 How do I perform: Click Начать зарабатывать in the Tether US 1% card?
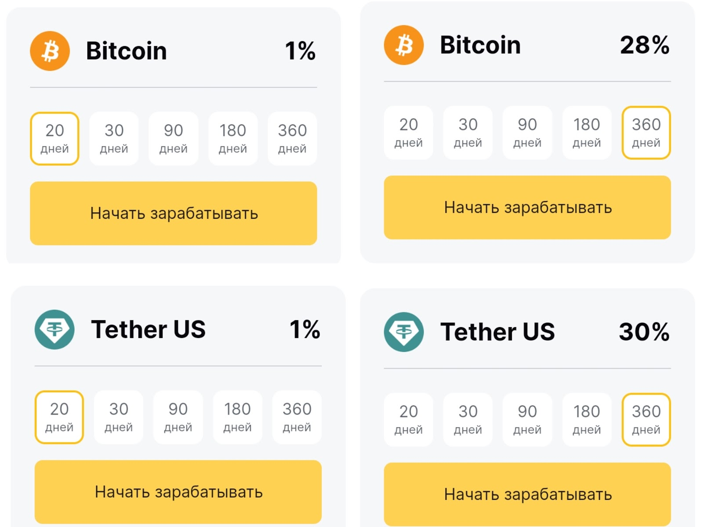click(x=178, y=492)
